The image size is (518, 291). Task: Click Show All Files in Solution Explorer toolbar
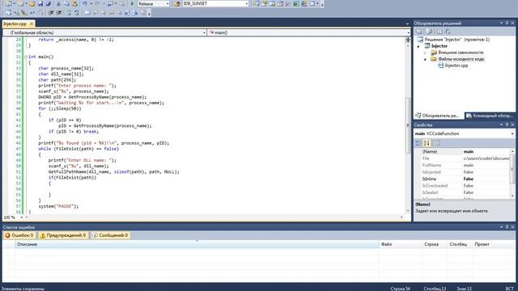[x=429, y=32]
